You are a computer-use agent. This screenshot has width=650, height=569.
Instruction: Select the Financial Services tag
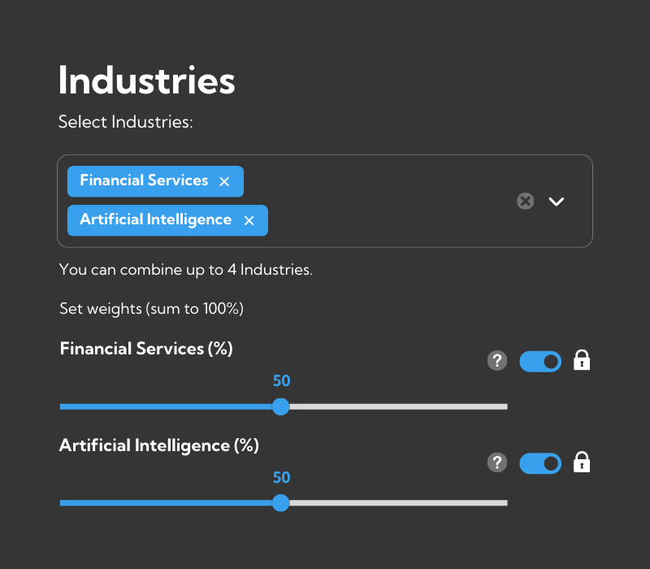click(144, 180)
